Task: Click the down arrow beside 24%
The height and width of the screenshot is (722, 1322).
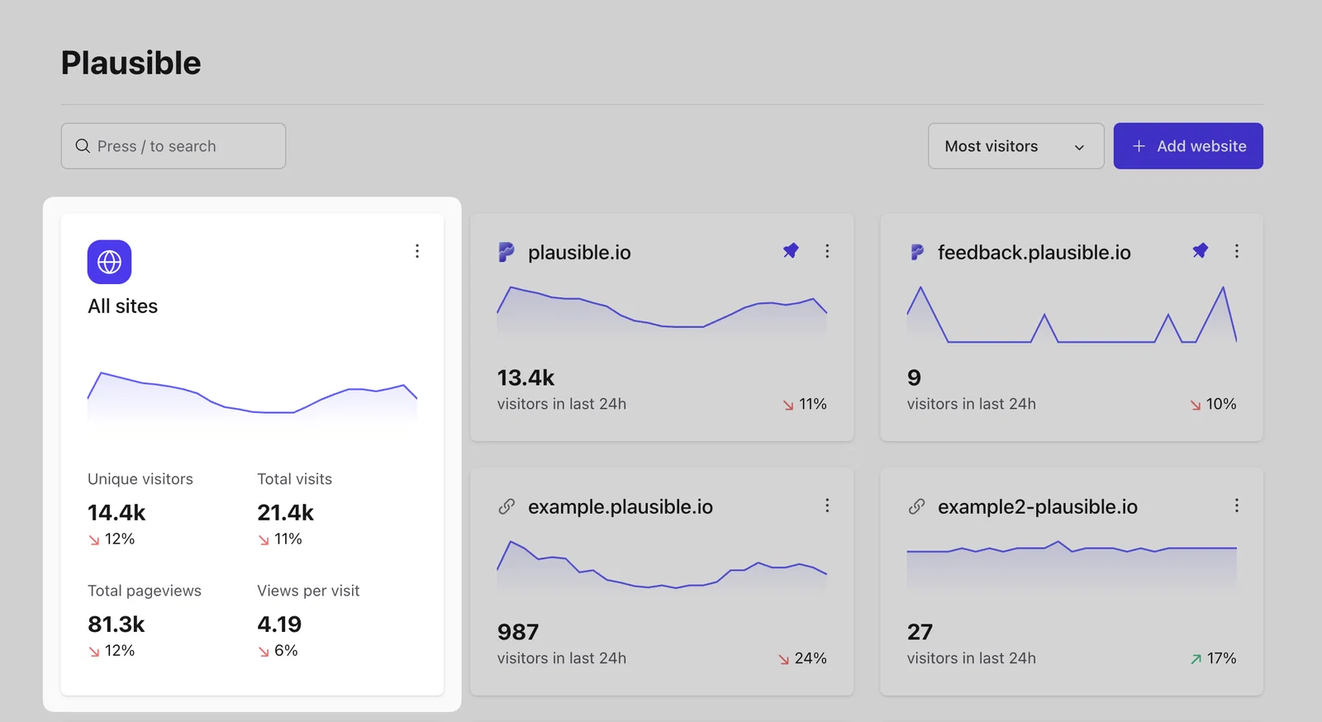Action: pyautogui.click(x=783, y=659)
